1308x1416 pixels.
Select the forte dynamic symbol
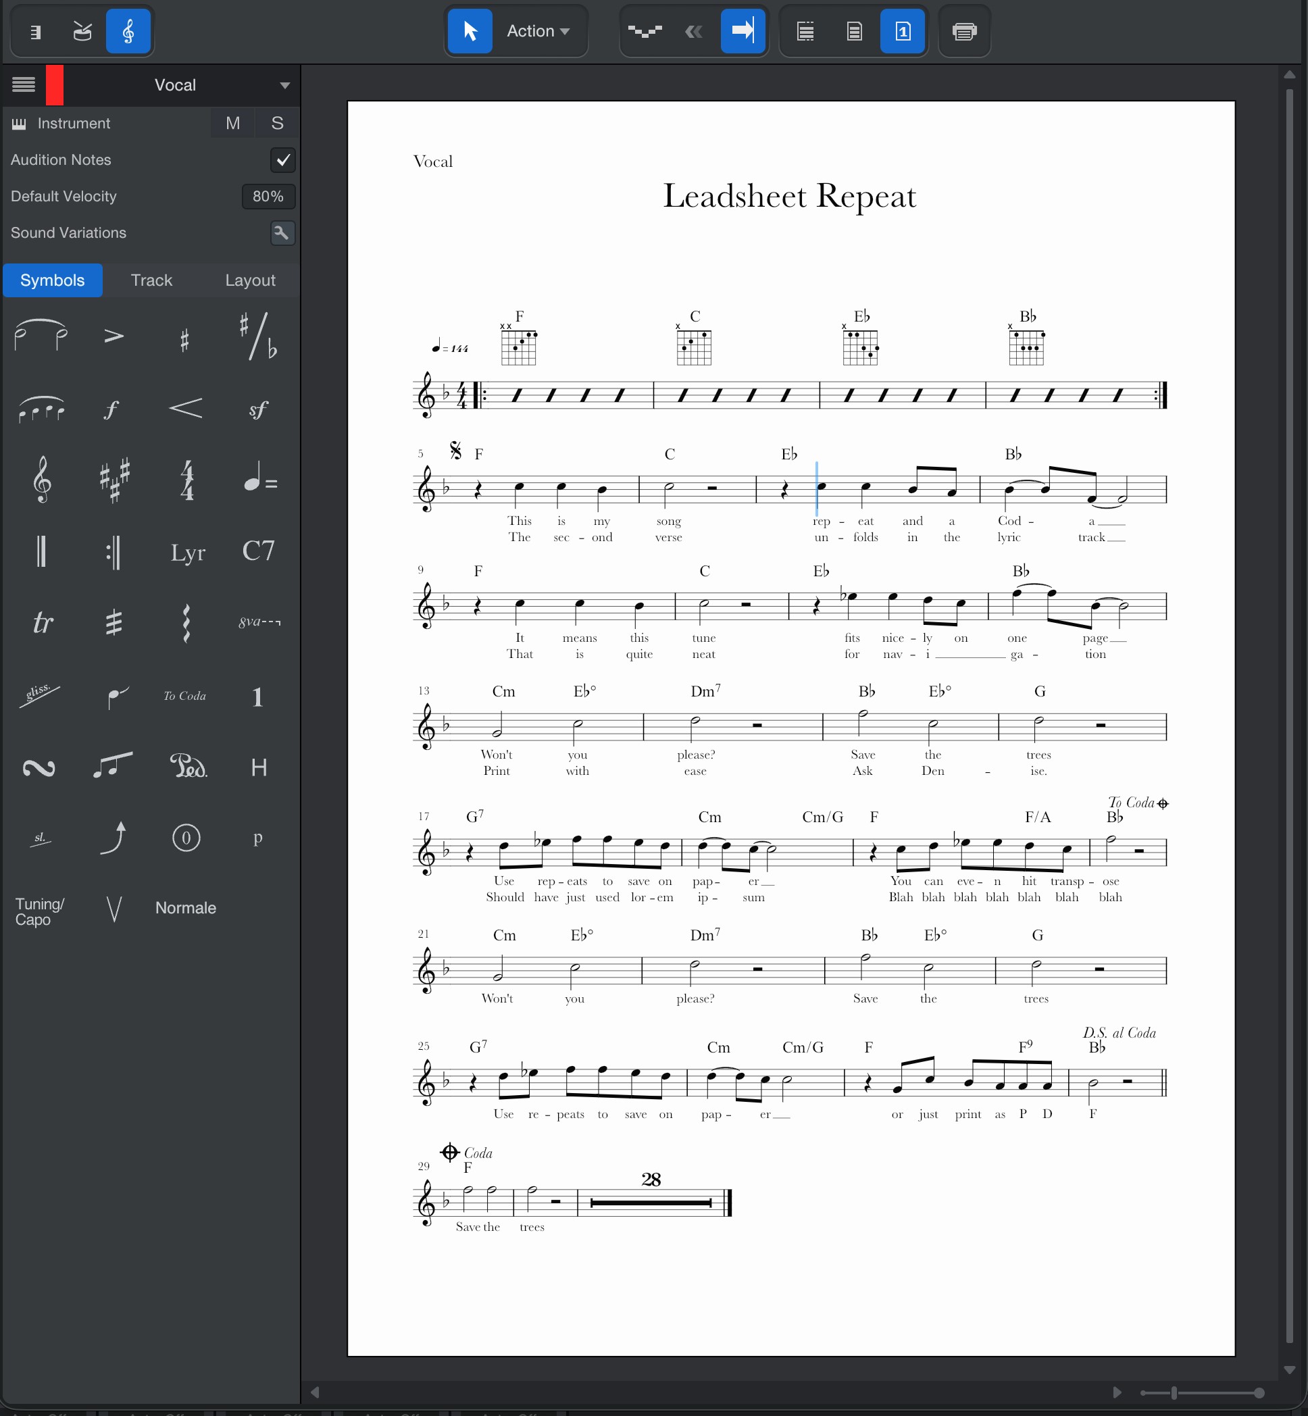tap(111, 409)
